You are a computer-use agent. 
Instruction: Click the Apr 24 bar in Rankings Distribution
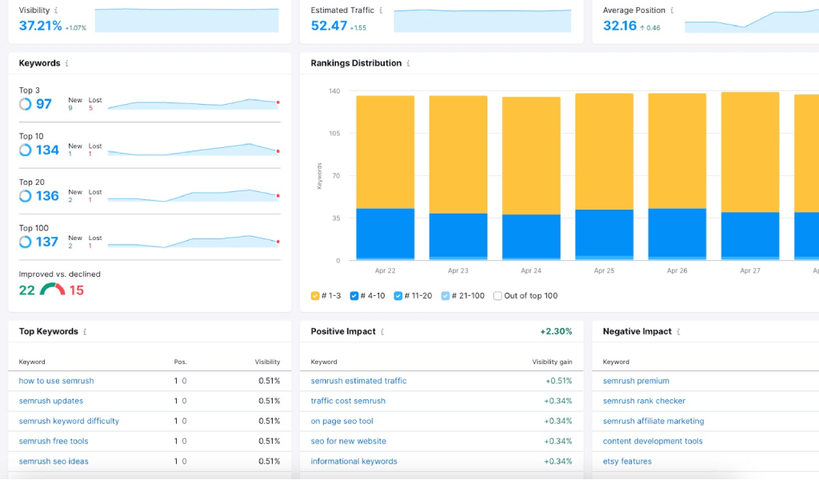531,178
